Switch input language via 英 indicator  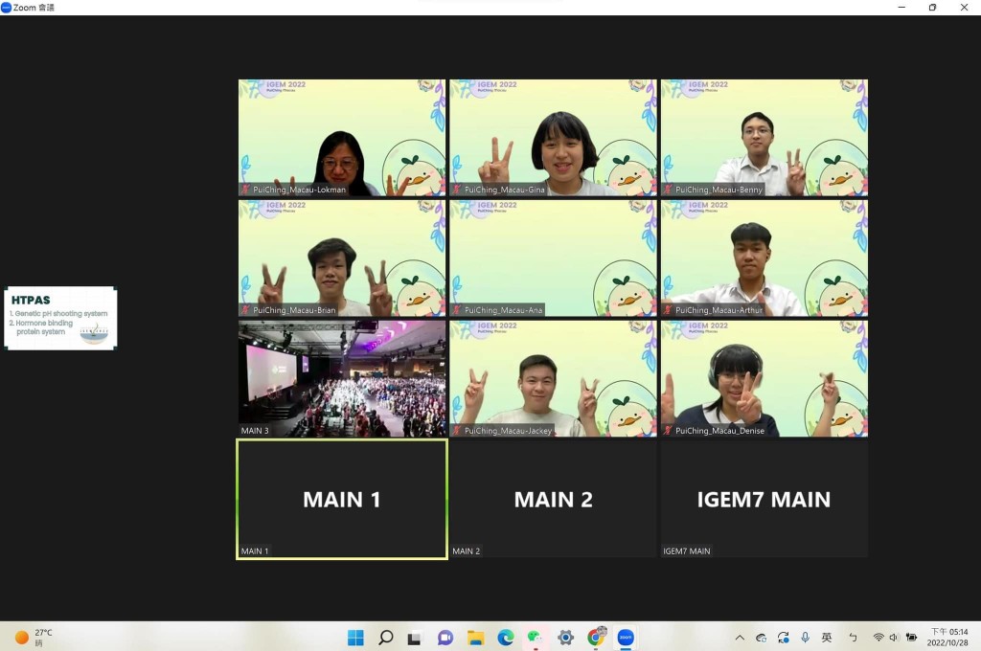coord(827,638)
